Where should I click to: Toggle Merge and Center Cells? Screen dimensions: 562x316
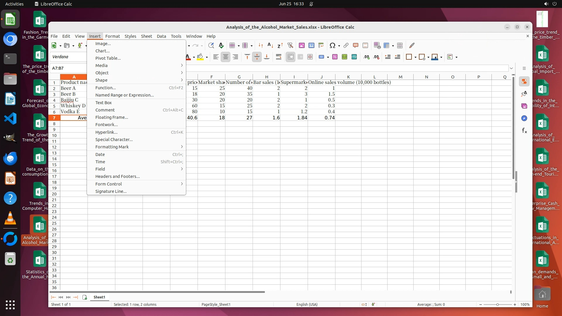coord(290,57)
